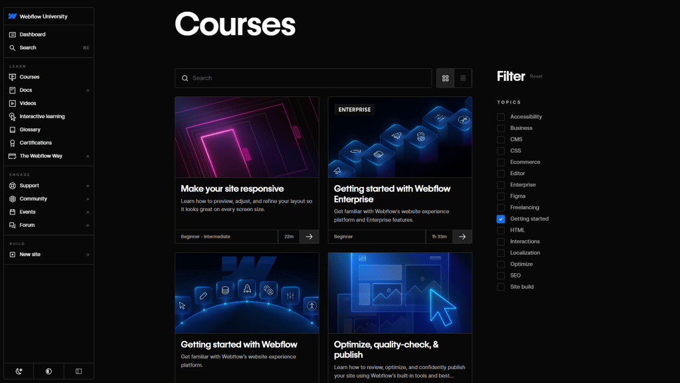This screenshot has height=383, width=680.
Task: Toggle dark mode moon icon
Action: [x=19, y=371]
